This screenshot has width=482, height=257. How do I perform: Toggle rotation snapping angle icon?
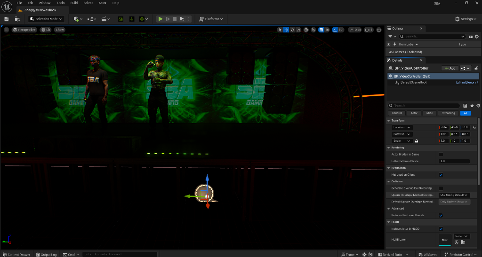pyautogui.click(x=335, y=30)
